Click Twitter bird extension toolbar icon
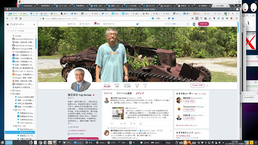The image size is (258, 145). click(x=218, y=19)
